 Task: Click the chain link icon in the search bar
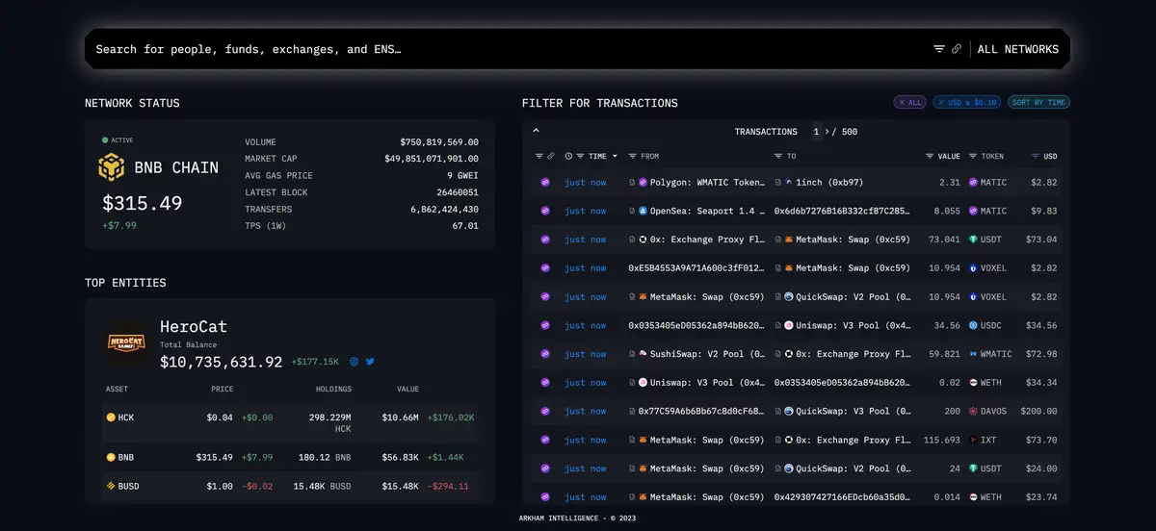(957, 49)
